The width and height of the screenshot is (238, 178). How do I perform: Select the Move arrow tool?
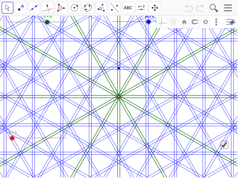(x=7, y=8)
